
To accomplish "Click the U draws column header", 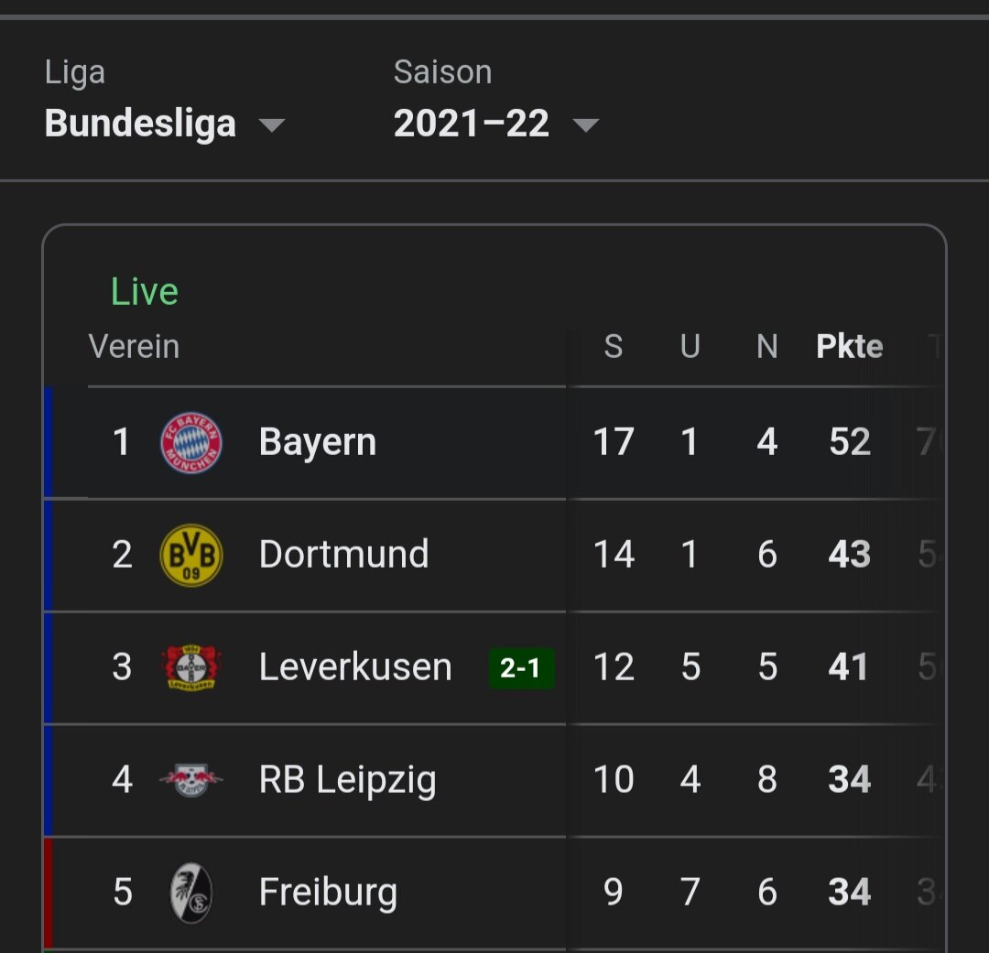I will coord(690,346).
